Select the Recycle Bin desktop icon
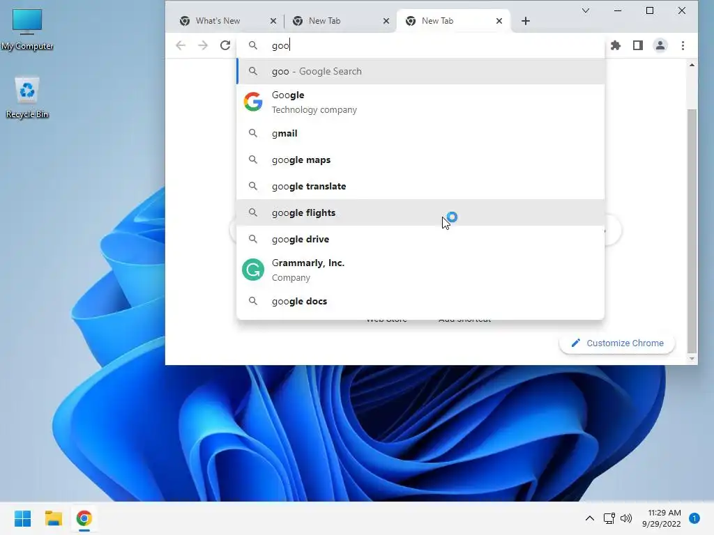 (27, 98)
